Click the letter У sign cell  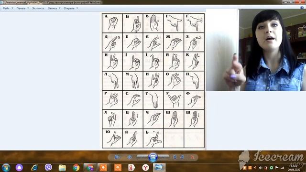pyautogui.click(x=174, y=100)
